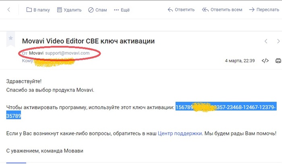Reply with the 'Ответить' button
The width and height of the screenshot is (282, 164).
[x=181, y=10]
